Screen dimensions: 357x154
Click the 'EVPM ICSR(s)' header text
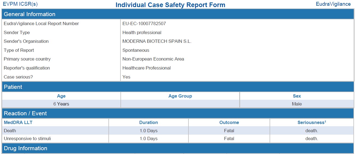point(20,4)
